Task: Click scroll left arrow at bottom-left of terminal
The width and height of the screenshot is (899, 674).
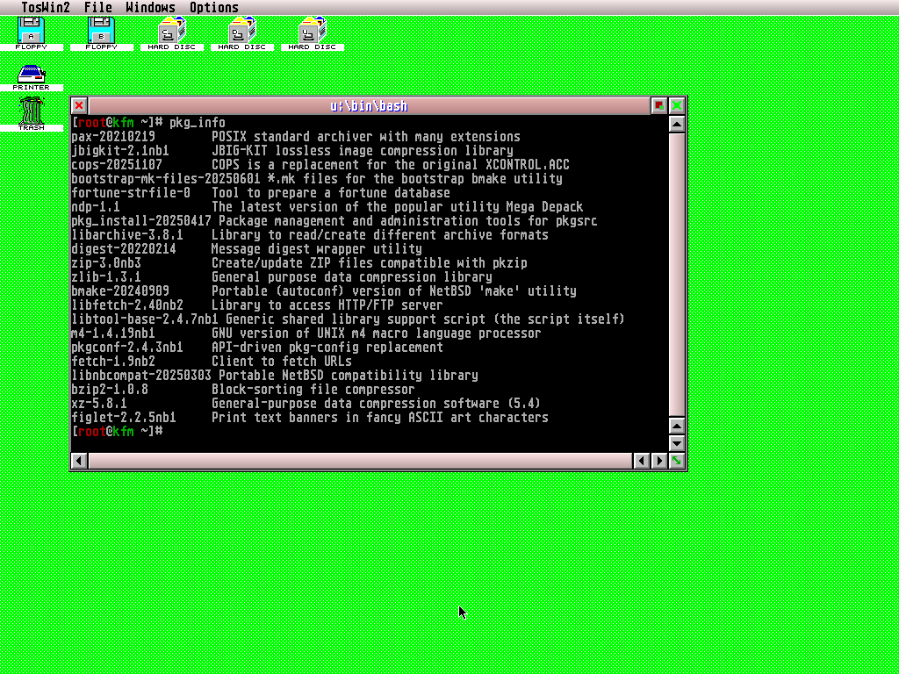Action: pos(79,461)
